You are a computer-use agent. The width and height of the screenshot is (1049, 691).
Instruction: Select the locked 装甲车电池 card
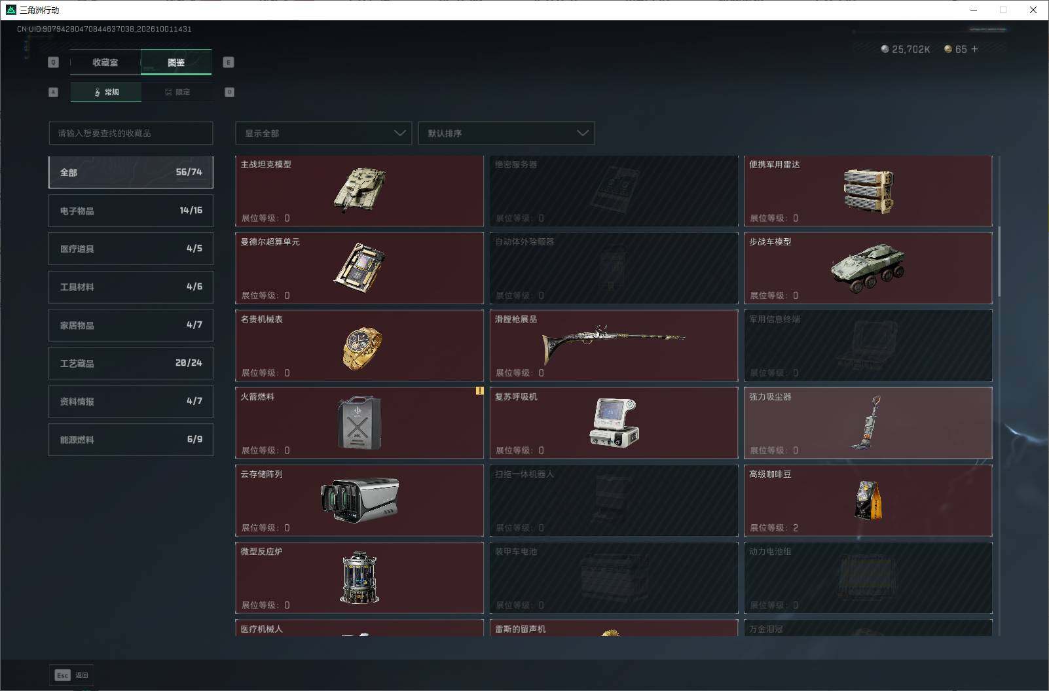click(614, 578)
